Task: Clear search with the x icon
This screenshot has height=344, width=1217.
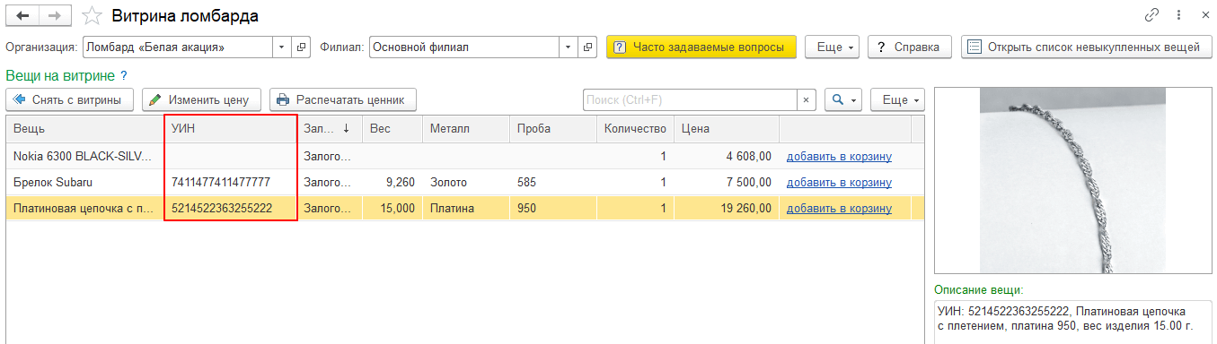Action: pos(807,99)
